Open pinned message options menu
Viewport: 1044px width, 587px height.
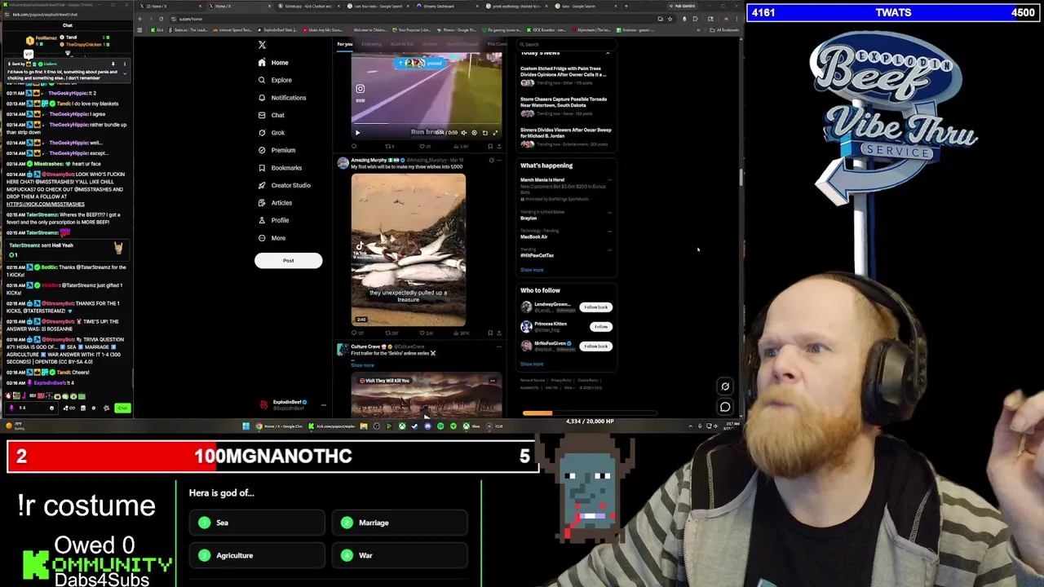(124, 64)
